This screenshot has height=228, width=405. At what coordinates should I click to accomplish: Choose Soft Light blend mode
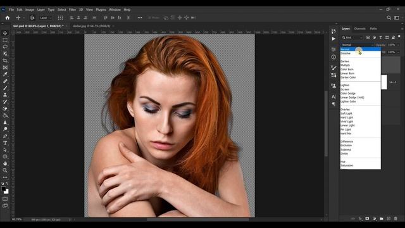tap(346, 113)
